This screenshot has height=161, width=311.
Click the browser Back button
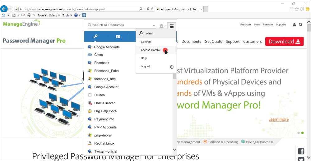pyautogui.click(x=4, y=9)
